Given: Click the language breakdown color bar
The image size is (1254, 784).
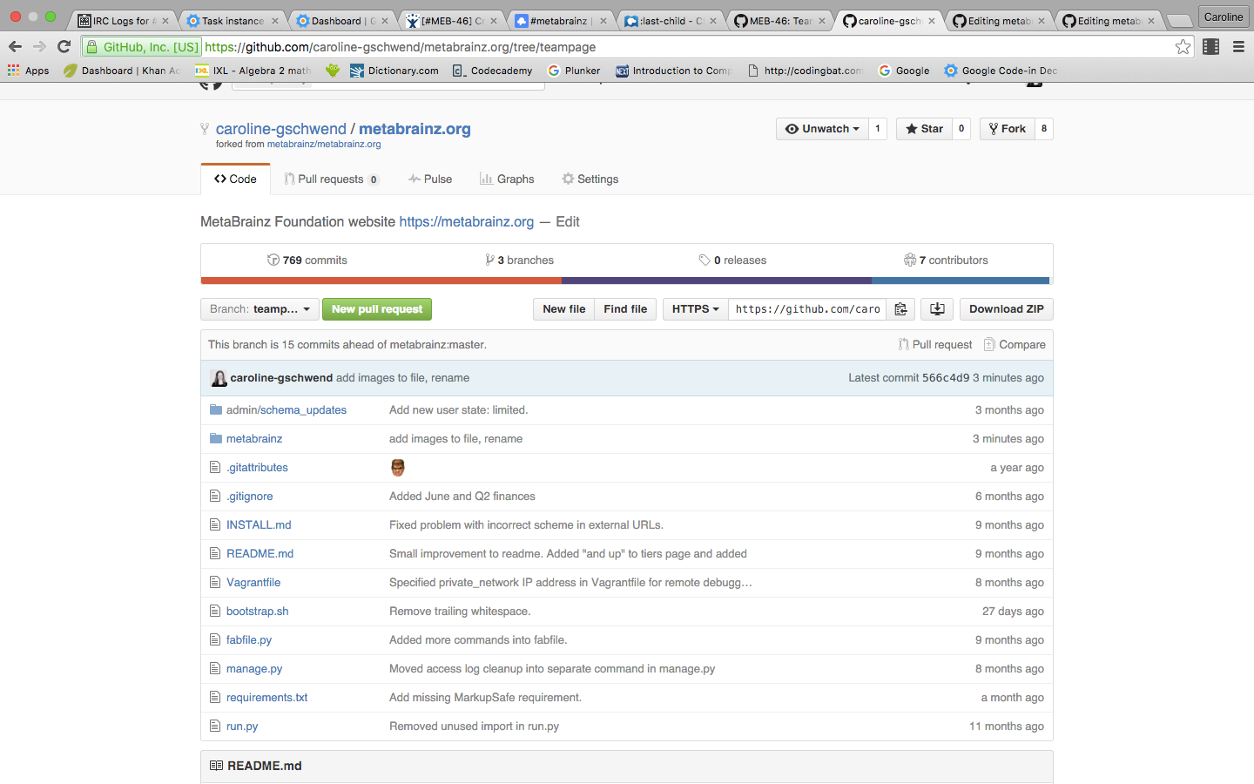Looking at the screenshot, I should 625,280.
